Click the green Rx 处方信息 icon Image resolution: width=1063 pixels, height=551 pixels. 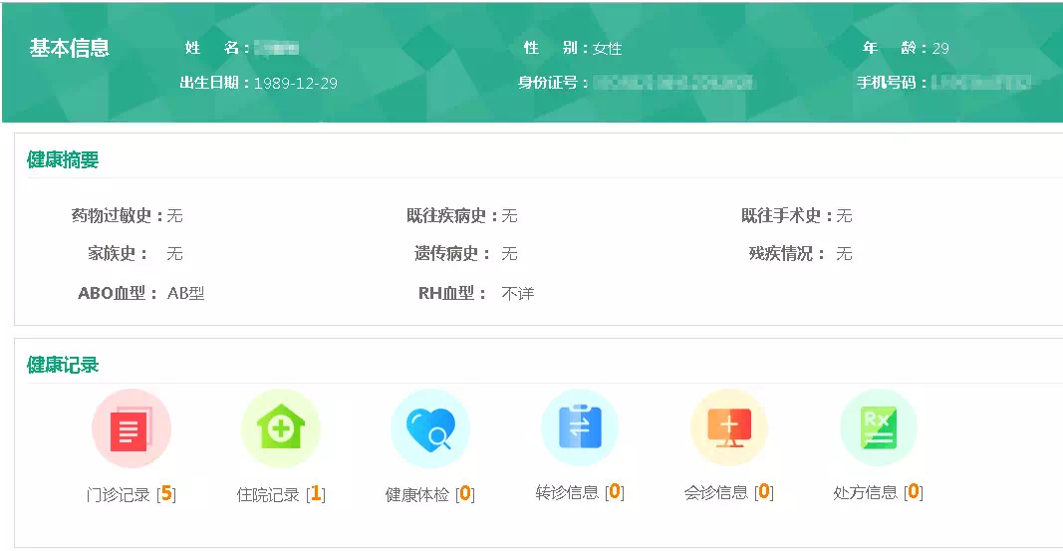(878, 428)
